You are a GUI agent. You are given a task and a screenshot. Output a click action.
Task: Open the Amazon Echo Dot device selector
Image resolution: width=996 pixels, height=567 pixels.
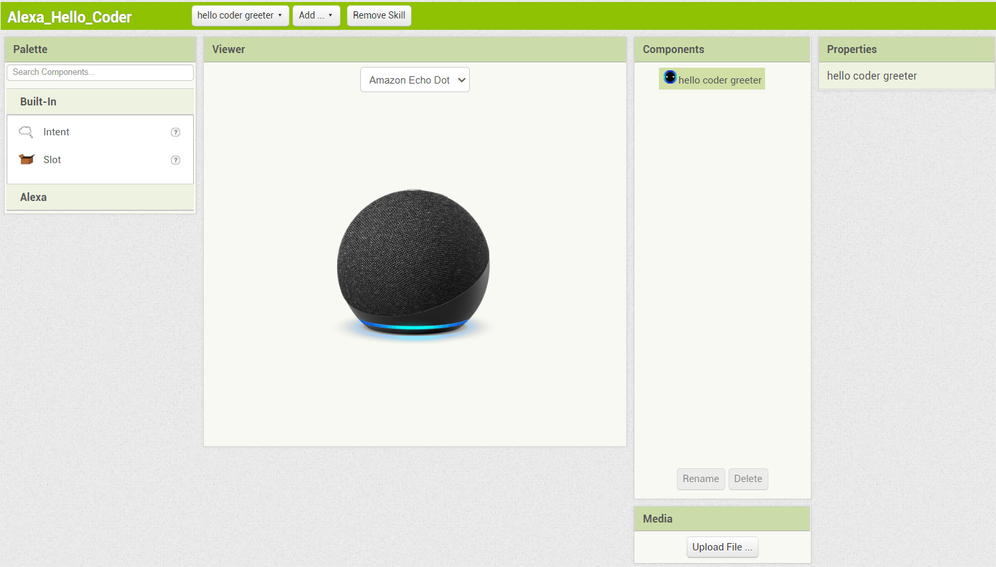pyautogui.click(x=415, y=79)
